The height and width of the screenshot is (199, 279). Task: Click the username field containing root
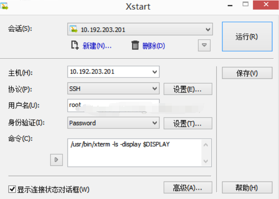(x=113, y=106)
